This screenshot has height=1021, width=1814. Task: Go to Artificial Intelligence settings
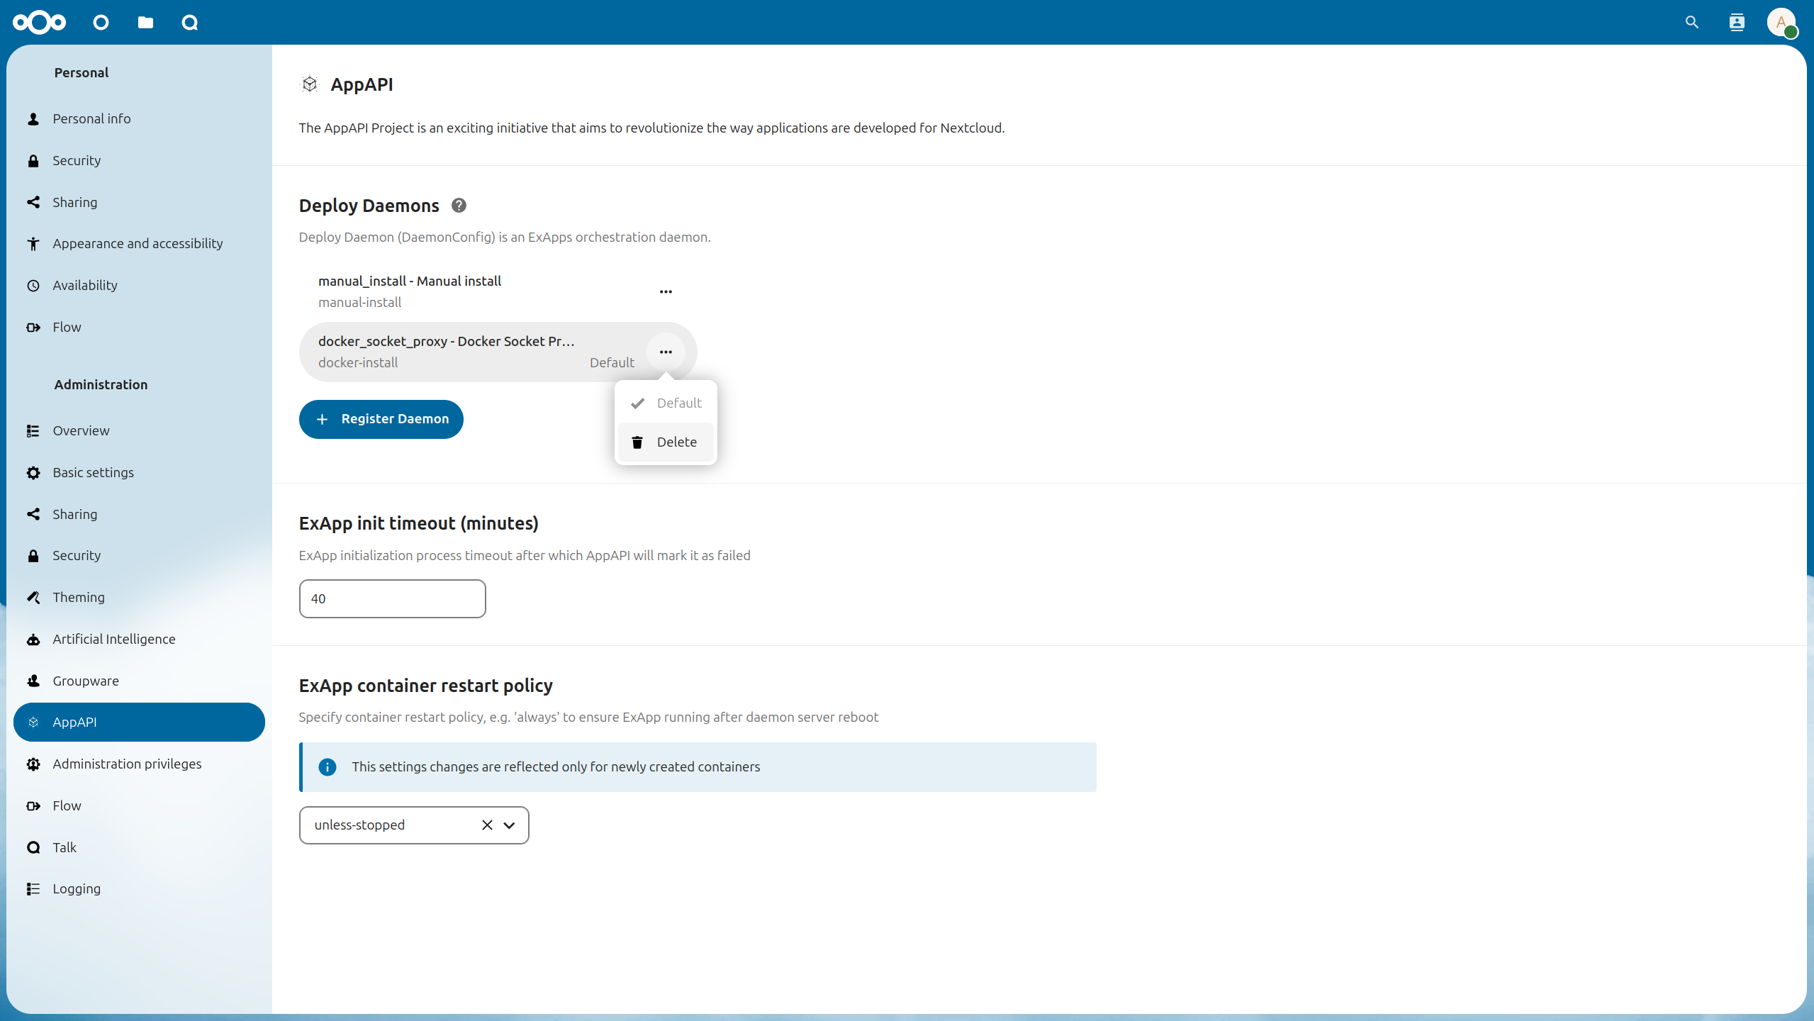click(x=113, y=639)
